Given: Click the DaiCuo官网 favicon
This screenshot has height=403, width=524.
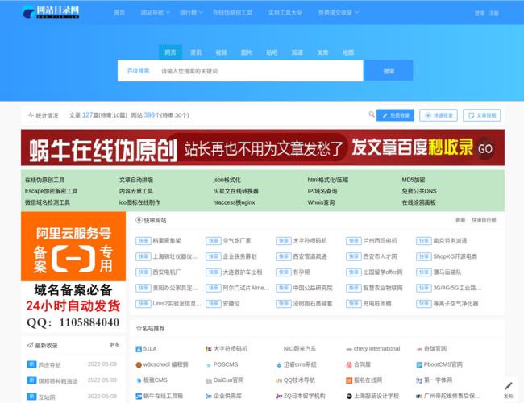Looking at the screenshot, I should point(209,380).
